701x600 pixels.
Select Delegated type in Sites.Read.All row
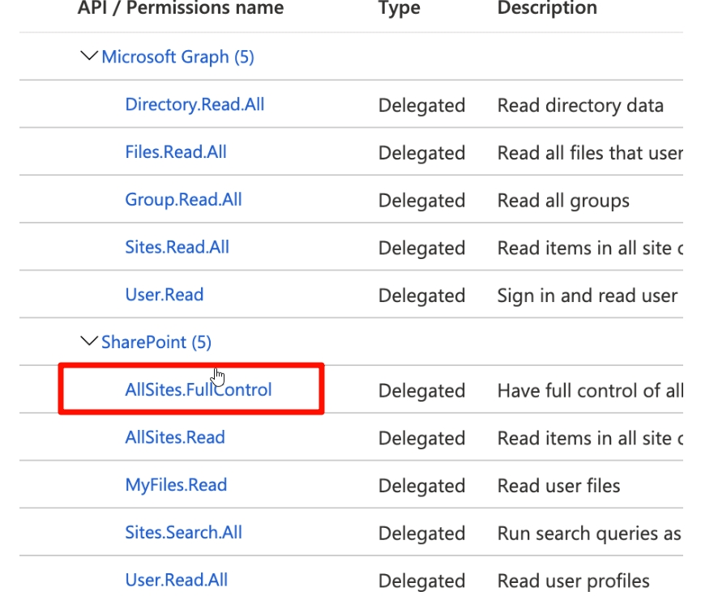pyautogui.click(x=422, y=249)
